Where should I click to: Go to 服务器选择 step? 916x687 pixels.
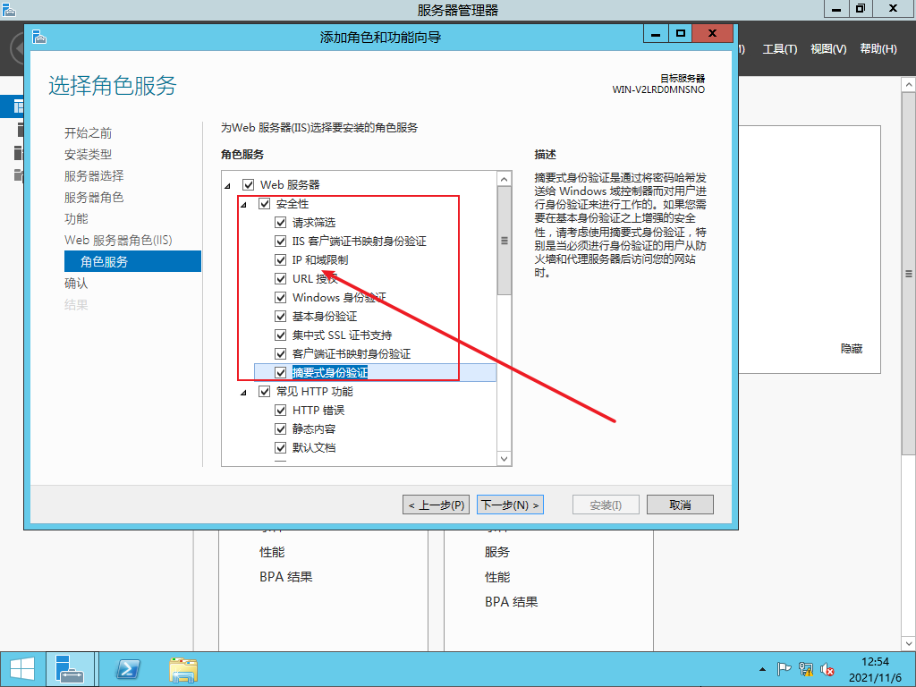pos(94,176)
